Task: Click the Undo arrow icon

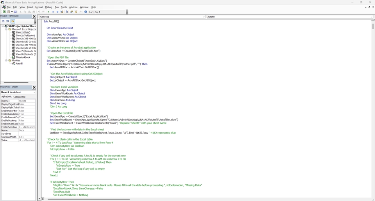Action: [x=39, y=12]
